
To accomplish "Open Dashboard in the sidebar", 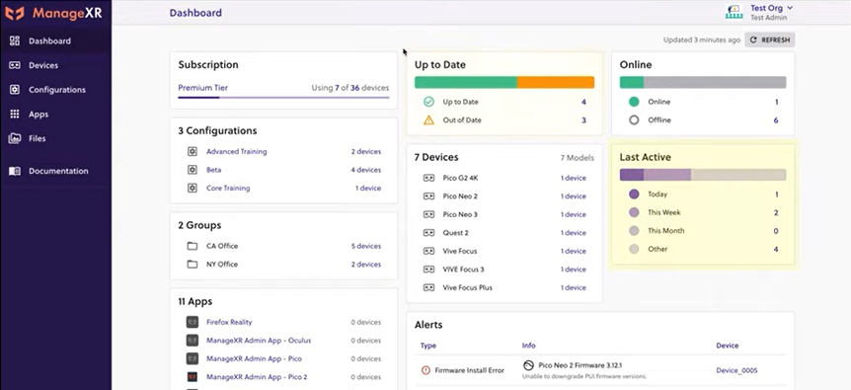I will 56,40.
